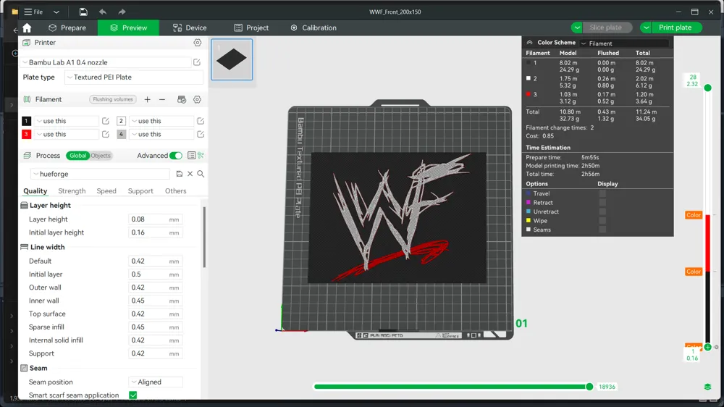The height and width of the screenshot is (407, 724).
Task: Open the Color Scheme Filament dropdown
Action: (624, 43)
